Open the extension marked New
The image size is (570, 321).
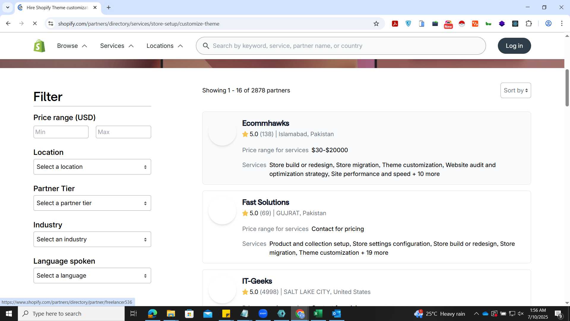[x=448, y=24]
